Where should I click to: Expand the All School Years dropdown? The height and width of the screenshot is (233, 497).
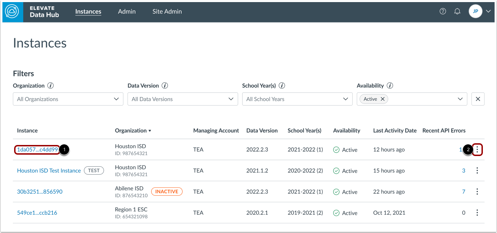pos(297,99)
